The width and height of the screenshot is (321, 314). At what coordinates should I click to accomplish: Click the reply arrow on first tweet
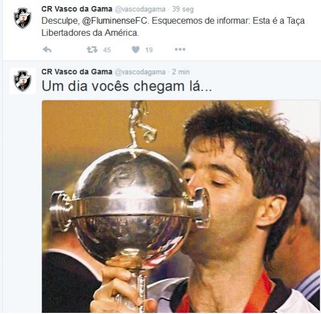tap(47, 49)
